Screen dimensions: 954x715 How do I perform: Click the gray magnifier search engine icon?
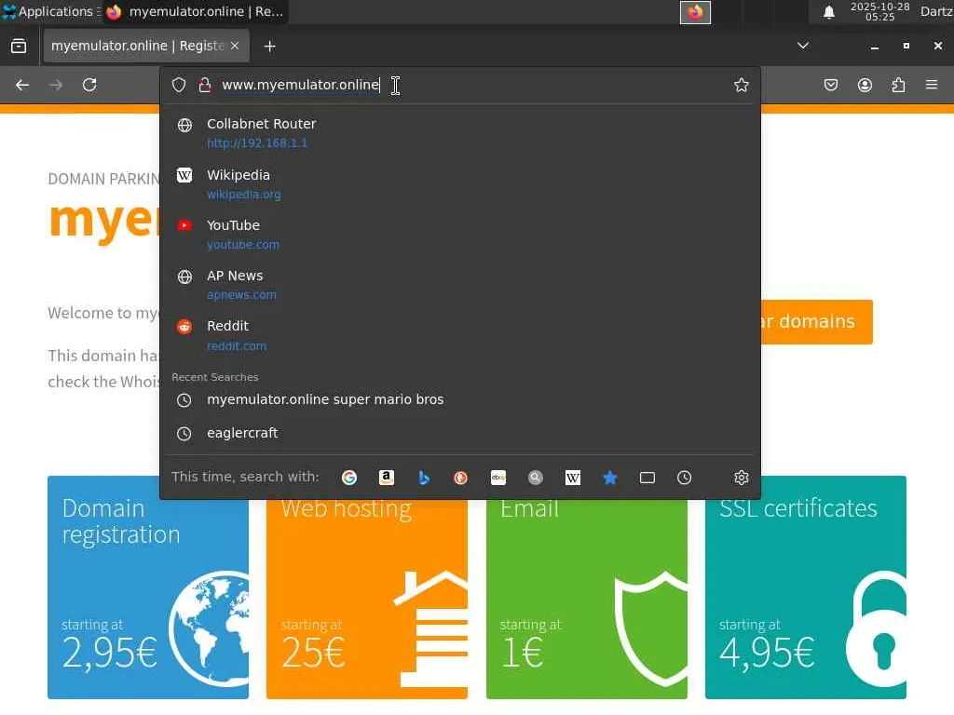(x=536, y=478)
